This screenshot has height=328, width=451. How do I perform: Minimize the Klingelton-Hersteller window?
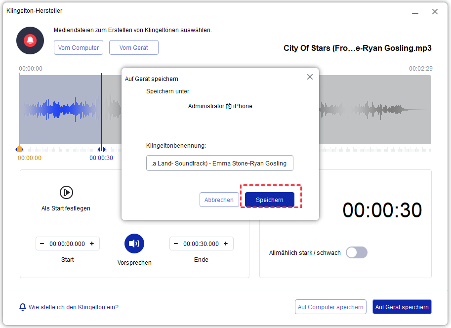point(416,12)
